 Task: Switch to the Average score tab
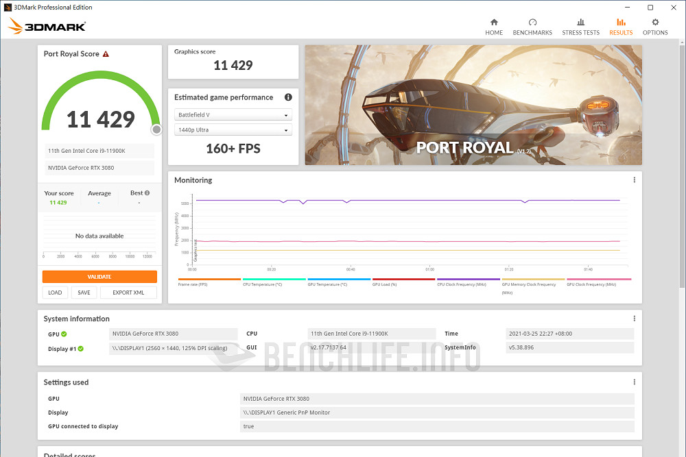[x=99, y=193]
